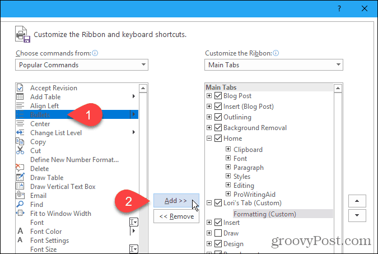Screen dimensions: 378x254
Task: Click the Delete comment icon
Action: point(20,168)
